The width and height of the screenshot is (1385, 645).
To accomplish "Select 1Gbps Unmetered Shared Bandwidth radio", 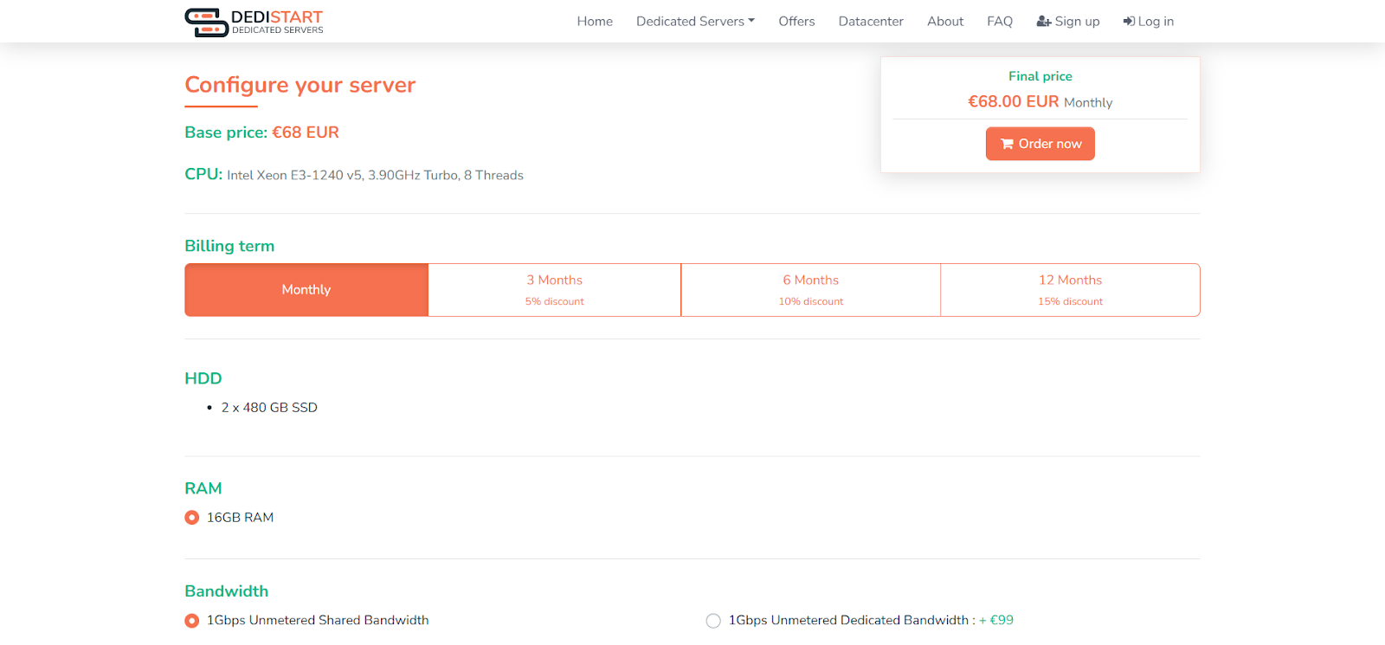I will [192, 621].
